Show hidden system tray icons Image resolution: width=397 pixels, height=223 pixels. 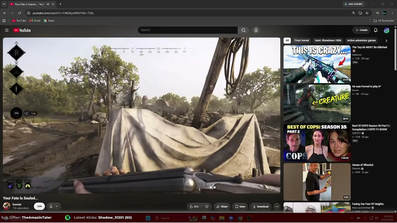[x=352, y=218]
